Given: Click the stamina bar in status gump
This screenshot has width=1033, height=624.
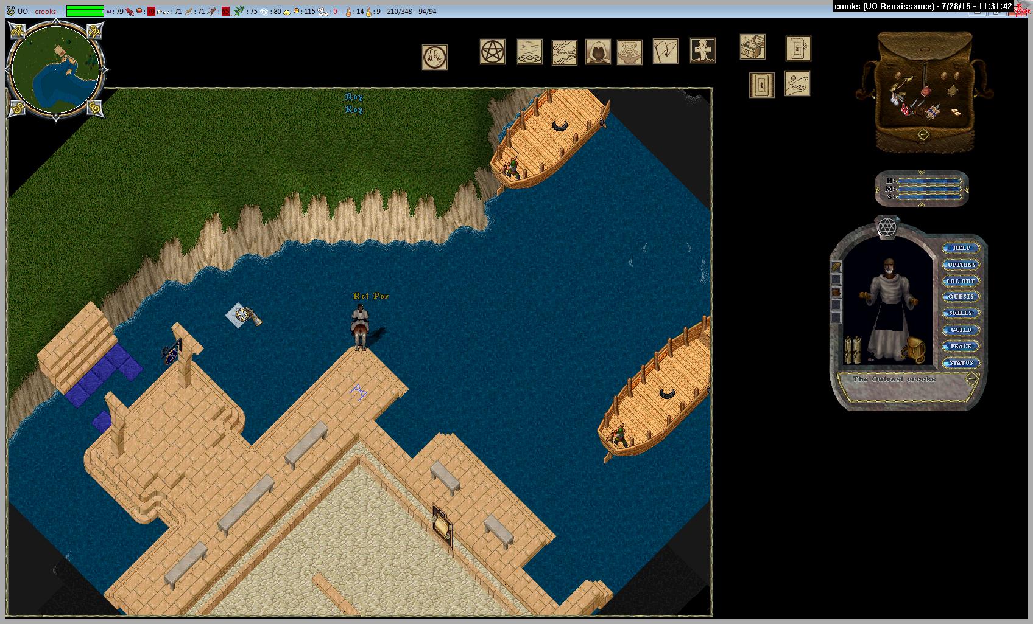Looking at the screenshot, I should [928, 196].
